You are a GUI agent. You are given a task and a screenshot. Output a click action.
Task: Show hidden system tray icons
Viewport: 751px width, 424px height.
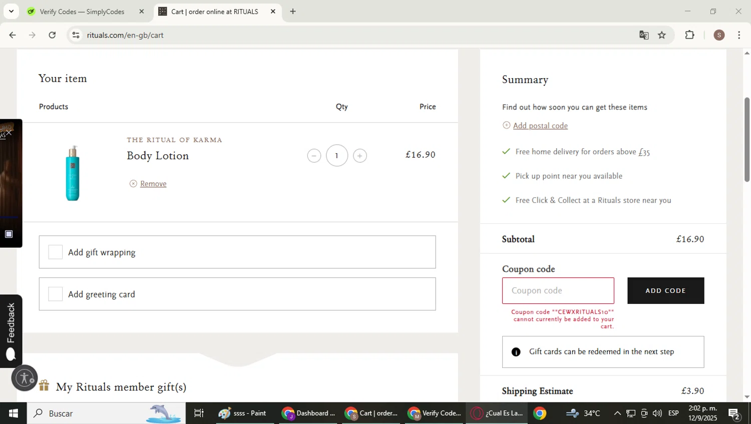coord(617,413)
